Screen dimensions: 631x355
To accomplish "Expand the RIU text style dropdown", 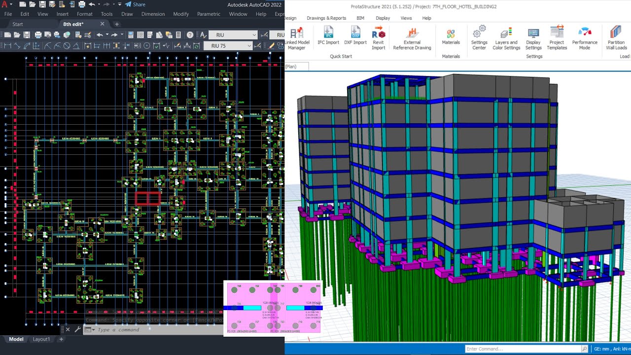I will pyautogui.click(x=254, y=35).
